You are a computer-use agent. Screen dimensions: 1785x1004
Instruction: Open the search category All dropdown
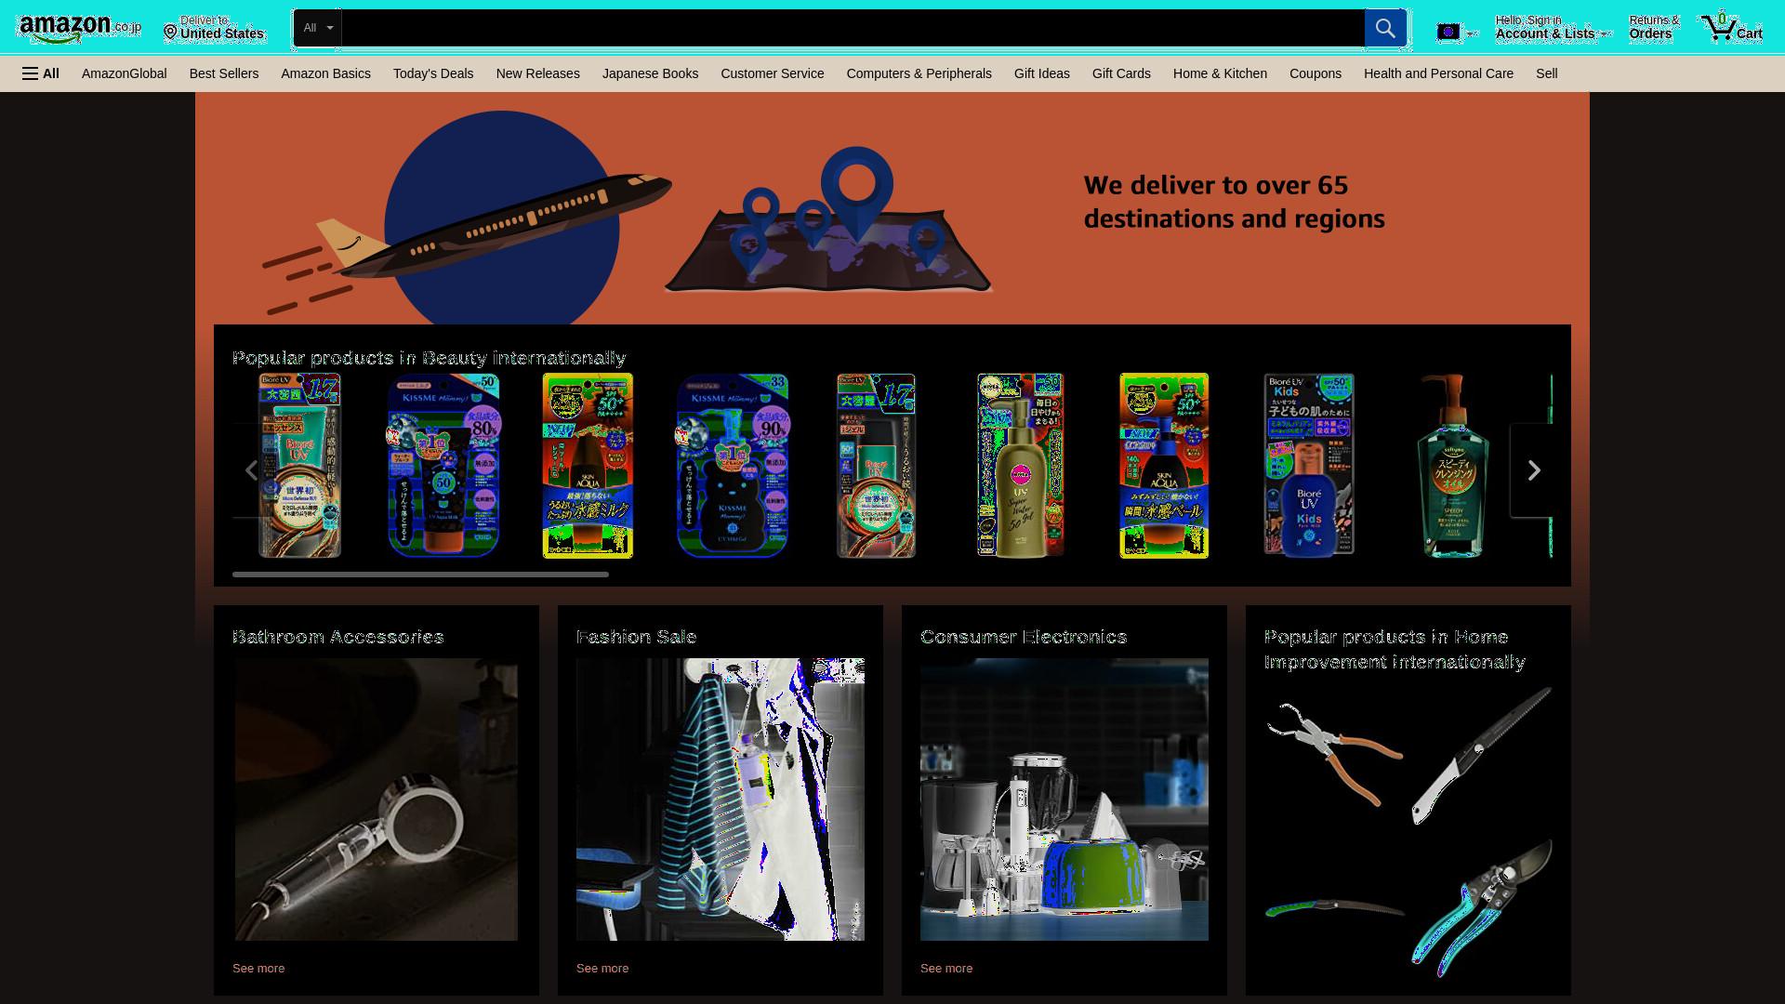(x=318, y=28)
